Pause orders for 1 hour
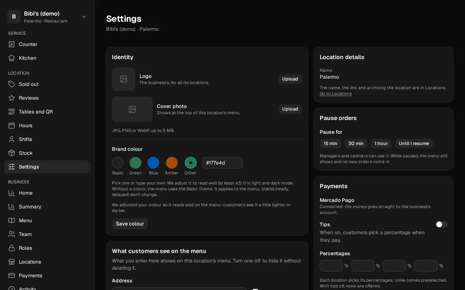This screenshot has width=465, height=290. click(x=381, y=144)
